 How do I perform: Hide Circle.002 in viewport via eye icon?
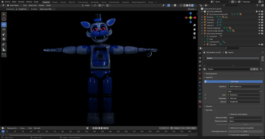pos(259,20)
